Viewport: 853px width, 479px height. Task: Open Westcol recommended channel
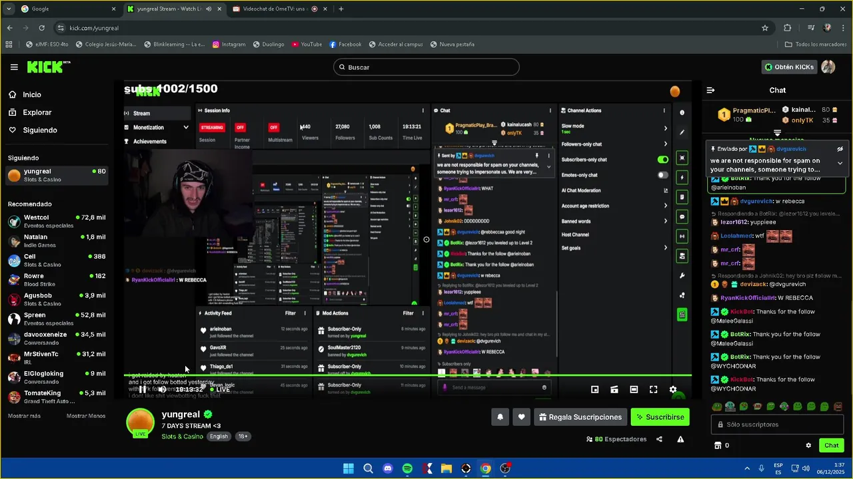pos(57,221)
